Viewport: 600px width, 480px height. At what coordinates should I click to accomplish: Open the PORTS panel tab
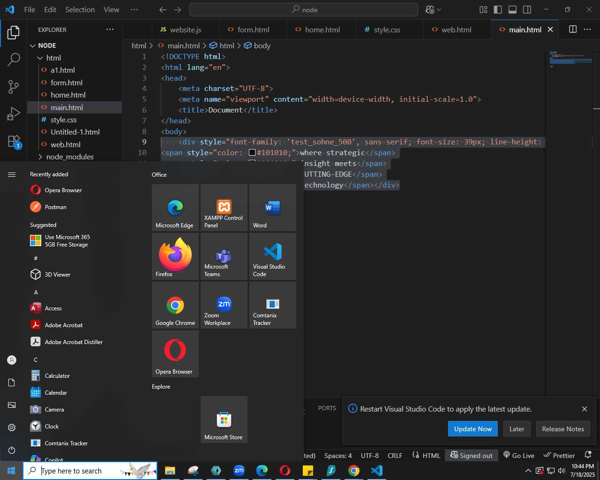coord(327,408)
